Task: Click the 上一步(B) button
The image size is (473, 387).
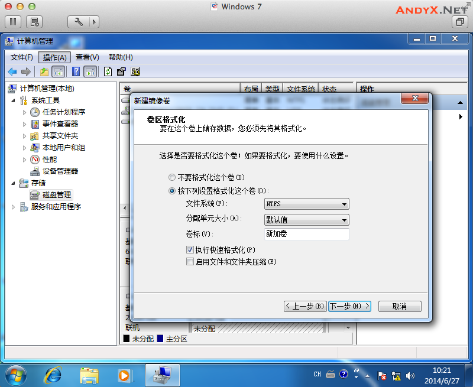Action: [305, 306]
